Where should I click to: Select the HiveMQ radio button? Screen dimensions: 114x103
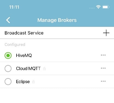click(x=8, y=55)
